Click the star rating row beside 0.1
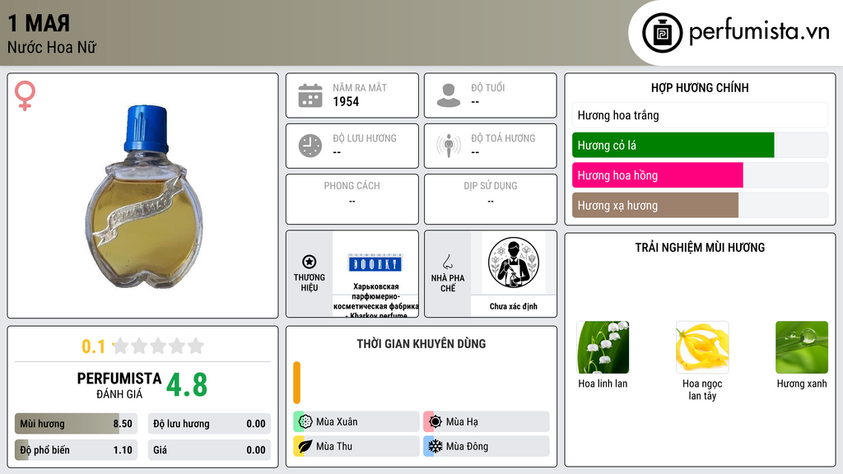The image size is (843, 474). coord(159,346)
